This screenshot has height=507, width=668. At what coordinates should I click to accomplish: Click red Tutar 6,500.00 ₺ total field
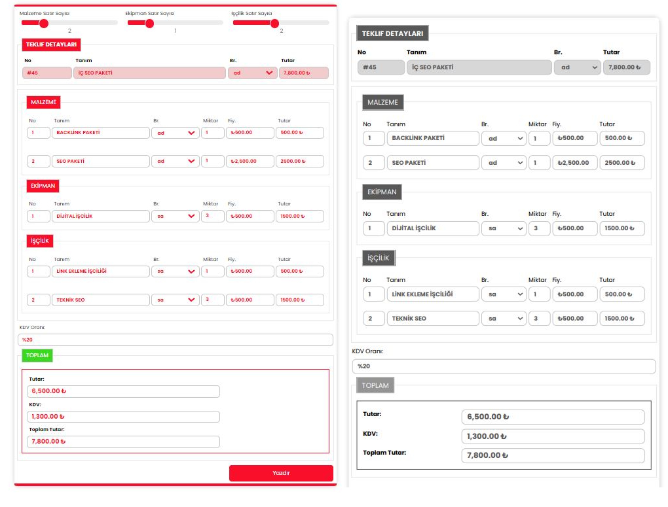click(x=123, y=391)
